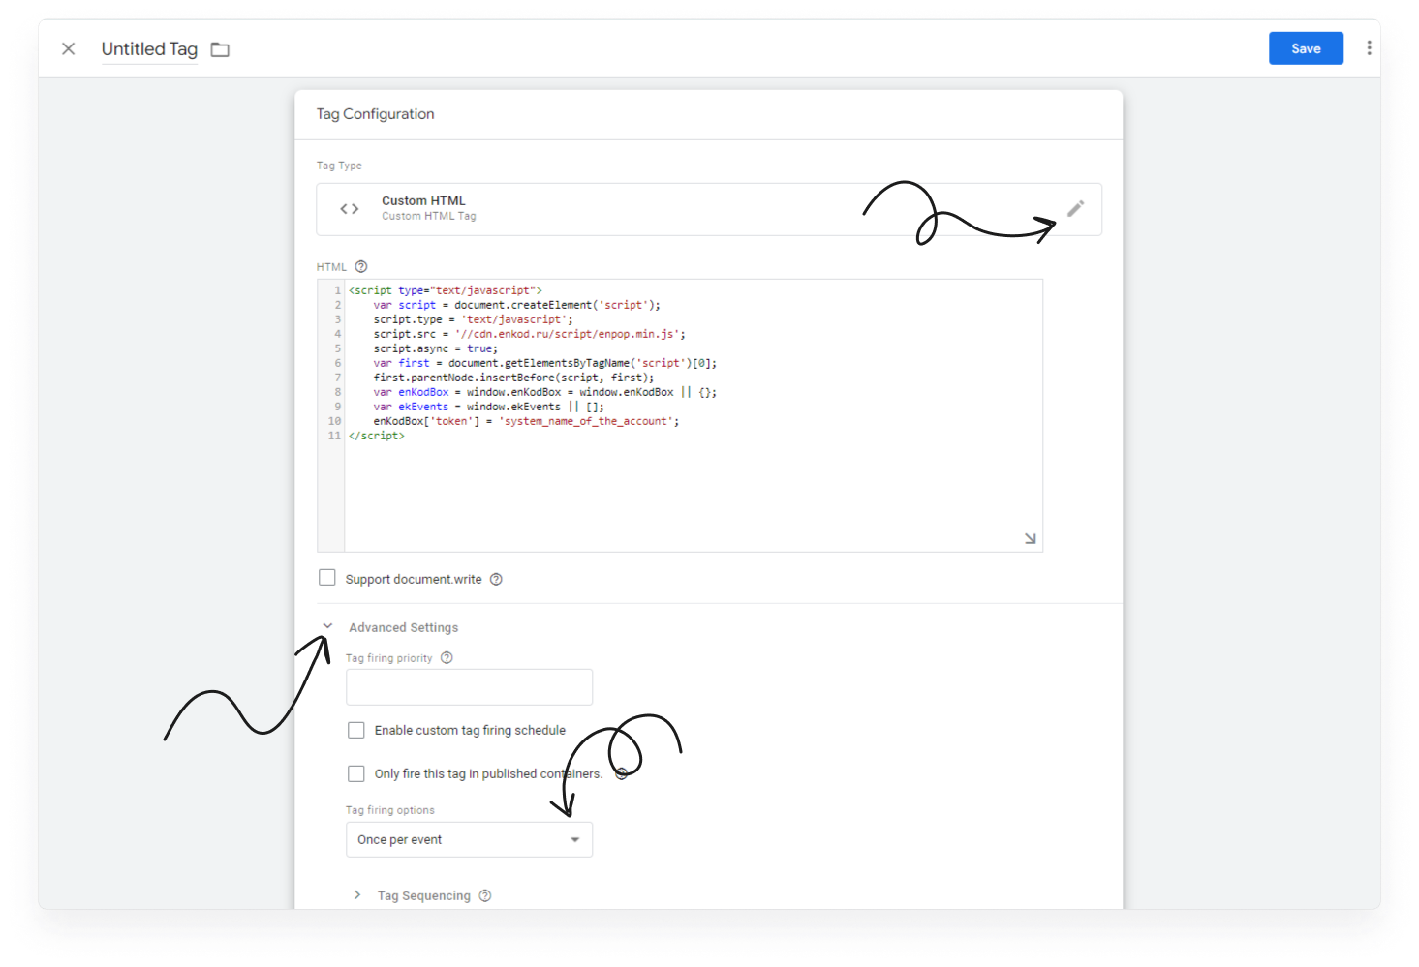Open help icon next to Tag Sequencing
This screenshot has width=1419, height=967.
coord(485,896)
